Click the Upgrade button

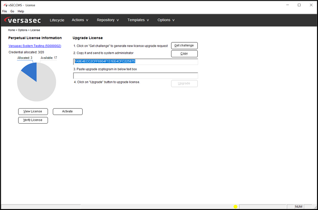coord(184,84)
